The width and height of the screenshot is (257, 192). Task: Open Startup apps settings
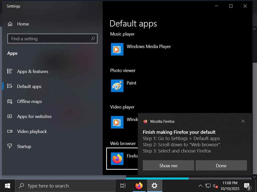(24, 146)
